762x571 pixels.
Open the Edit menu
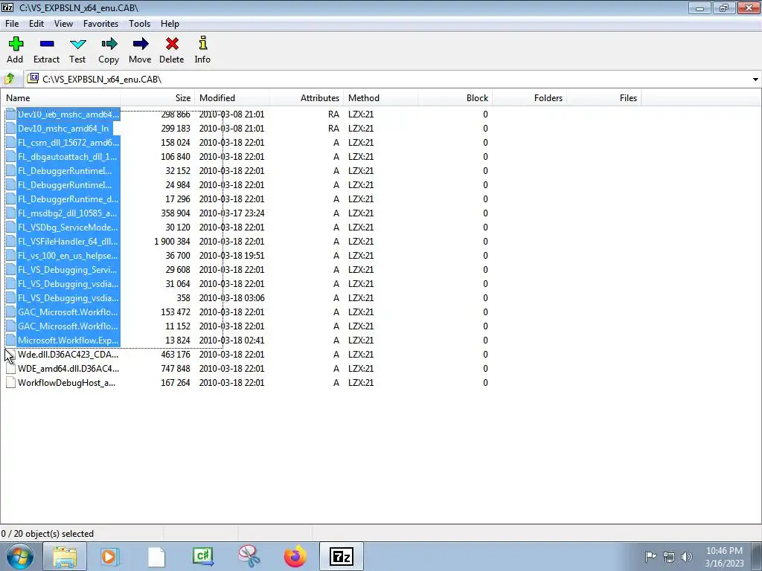36,24
